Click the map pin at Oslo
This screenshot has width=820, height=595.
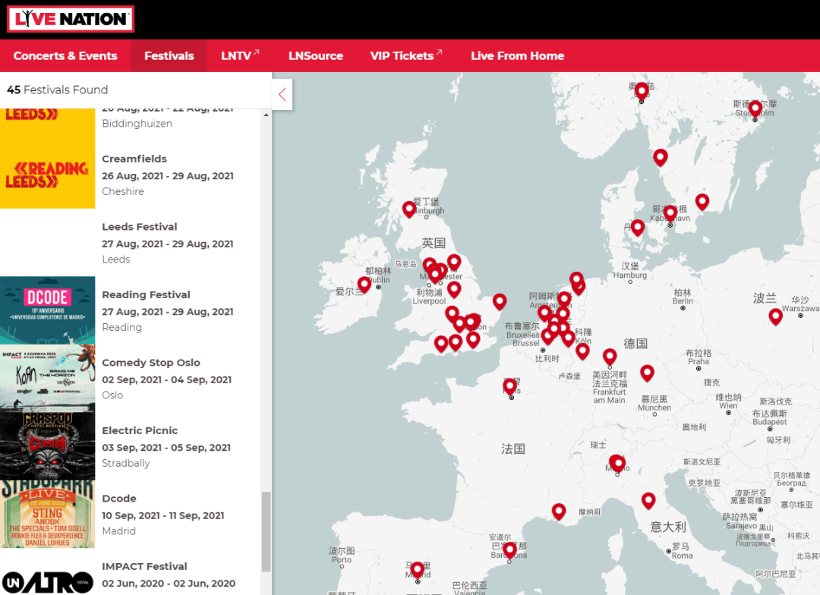(x=641, y=92)
